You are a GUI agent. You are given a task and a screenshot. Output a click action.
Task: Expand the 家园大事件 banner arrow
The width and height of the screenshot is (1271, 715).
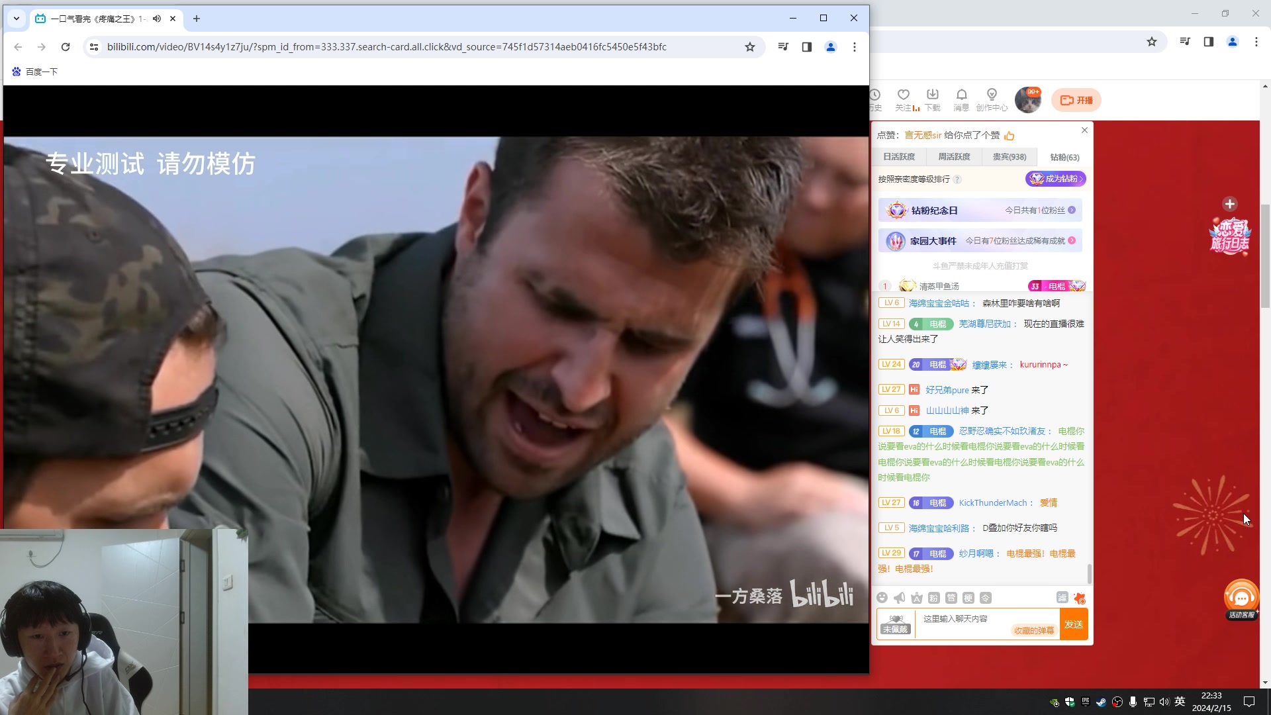(x=1072, y=240)
